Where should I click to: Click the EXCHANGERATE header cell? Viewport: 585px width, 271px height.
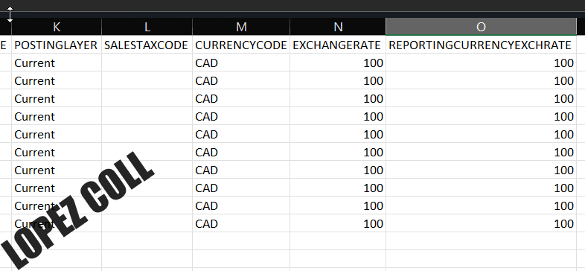338,45
